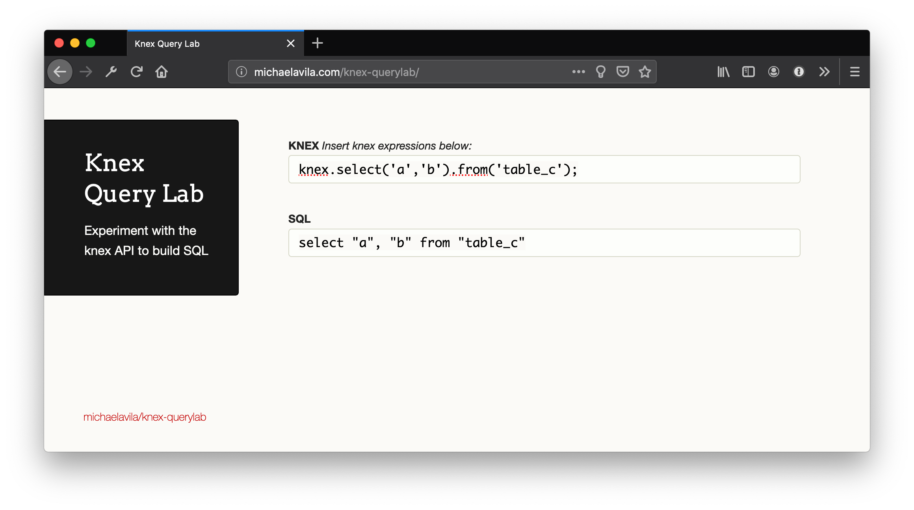Screen dimensions: 914x510
Task: Open the site information icon in address bar
Action: pos(241,72)
